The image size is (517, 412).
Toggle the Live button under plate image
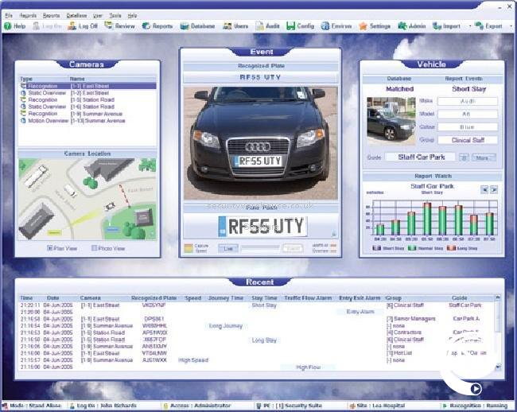tap(228, 248)
